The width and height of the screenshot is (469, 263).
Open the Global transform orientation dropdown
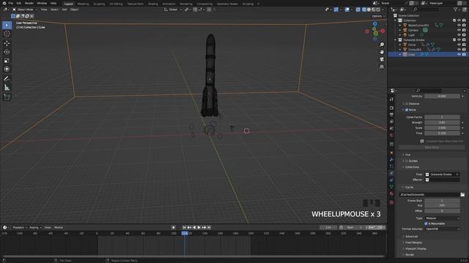click(173, 9)
